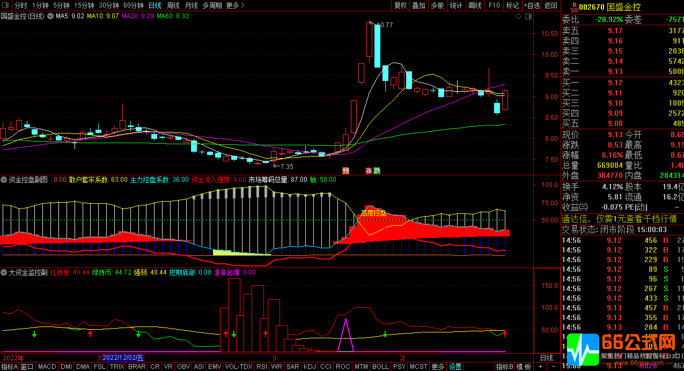The width and height of the screenshot is (684, 371).
Task: Click the 预 marker on the price chart
Action: coord(346,171)
